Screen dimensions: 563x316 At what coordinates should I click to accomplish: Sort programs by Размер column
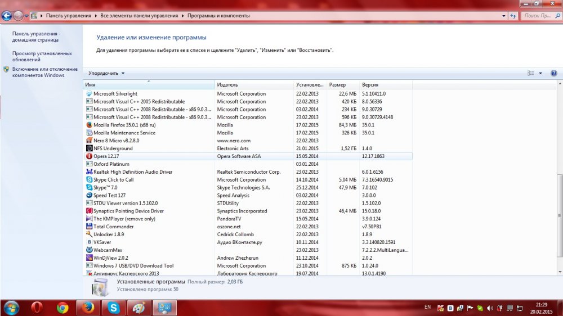click(x=342, y=85)
